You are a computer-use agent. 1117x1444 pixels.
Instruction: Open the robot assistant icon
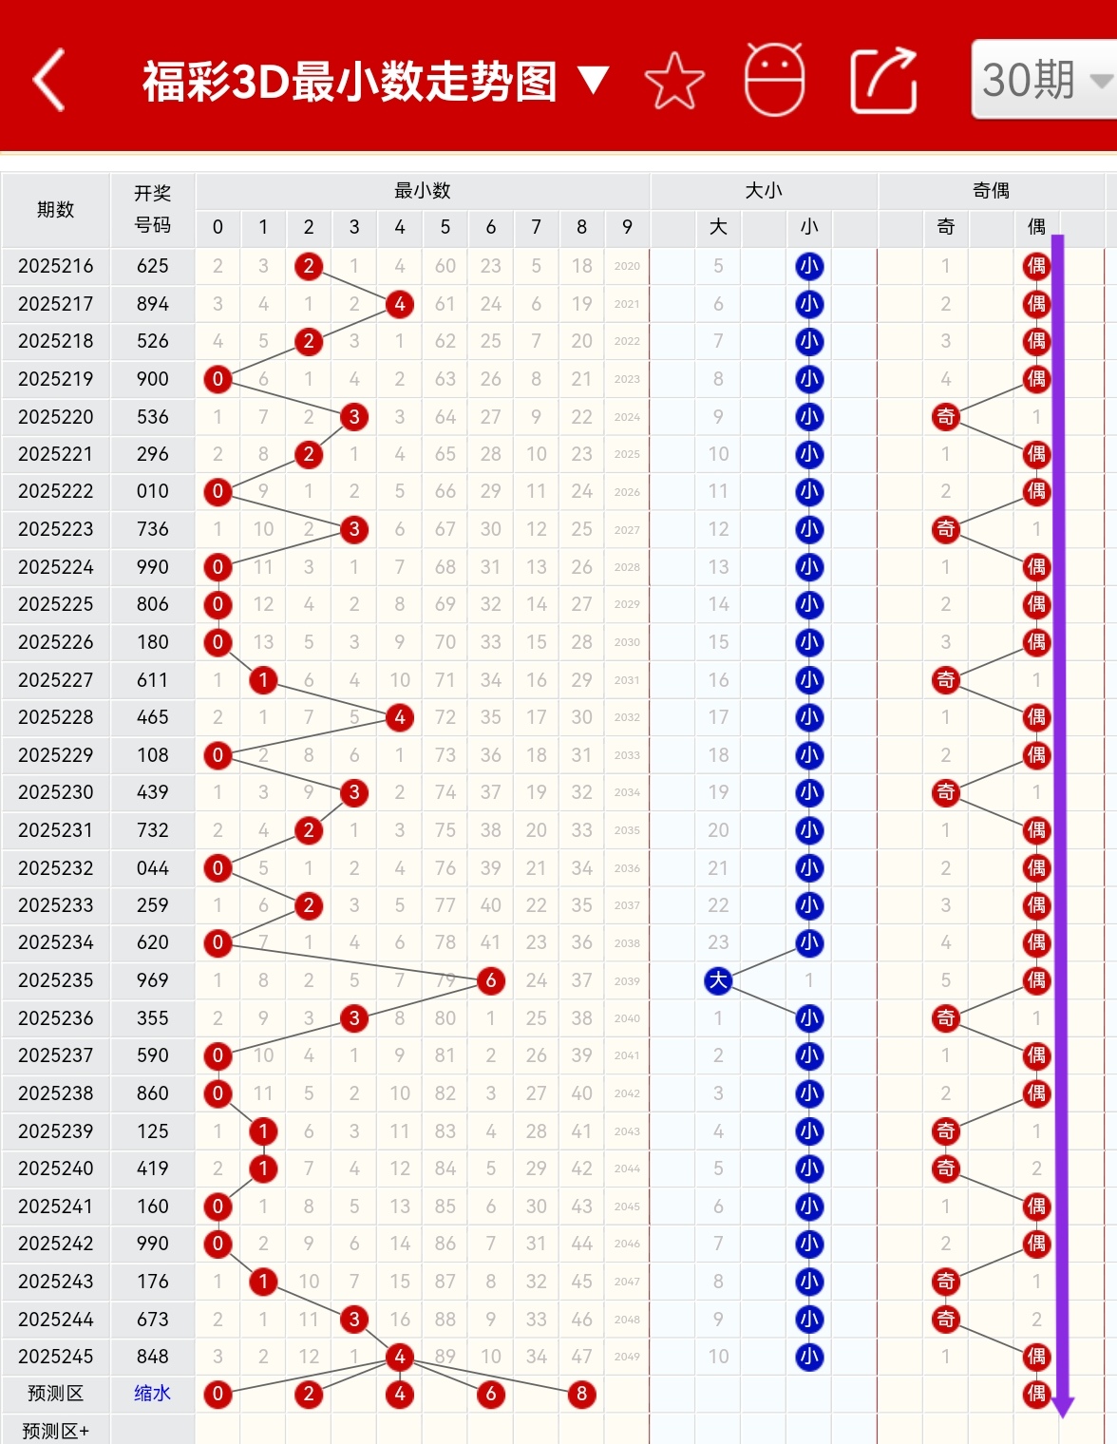775,80
